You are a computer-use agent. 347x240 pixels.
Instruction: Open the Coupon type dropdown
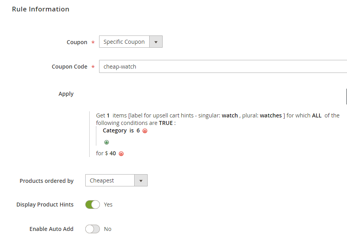point(131,41)
